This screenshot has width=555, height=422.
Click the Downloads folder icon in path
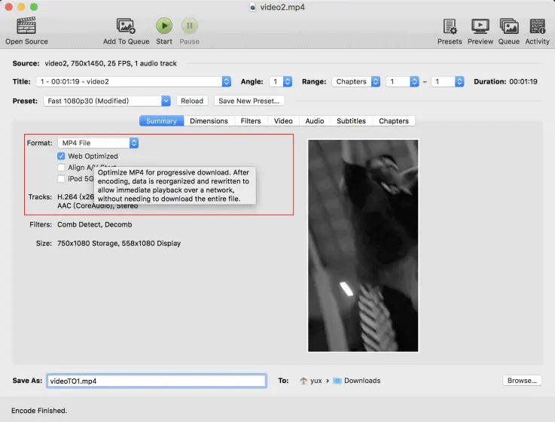point(337,381)
